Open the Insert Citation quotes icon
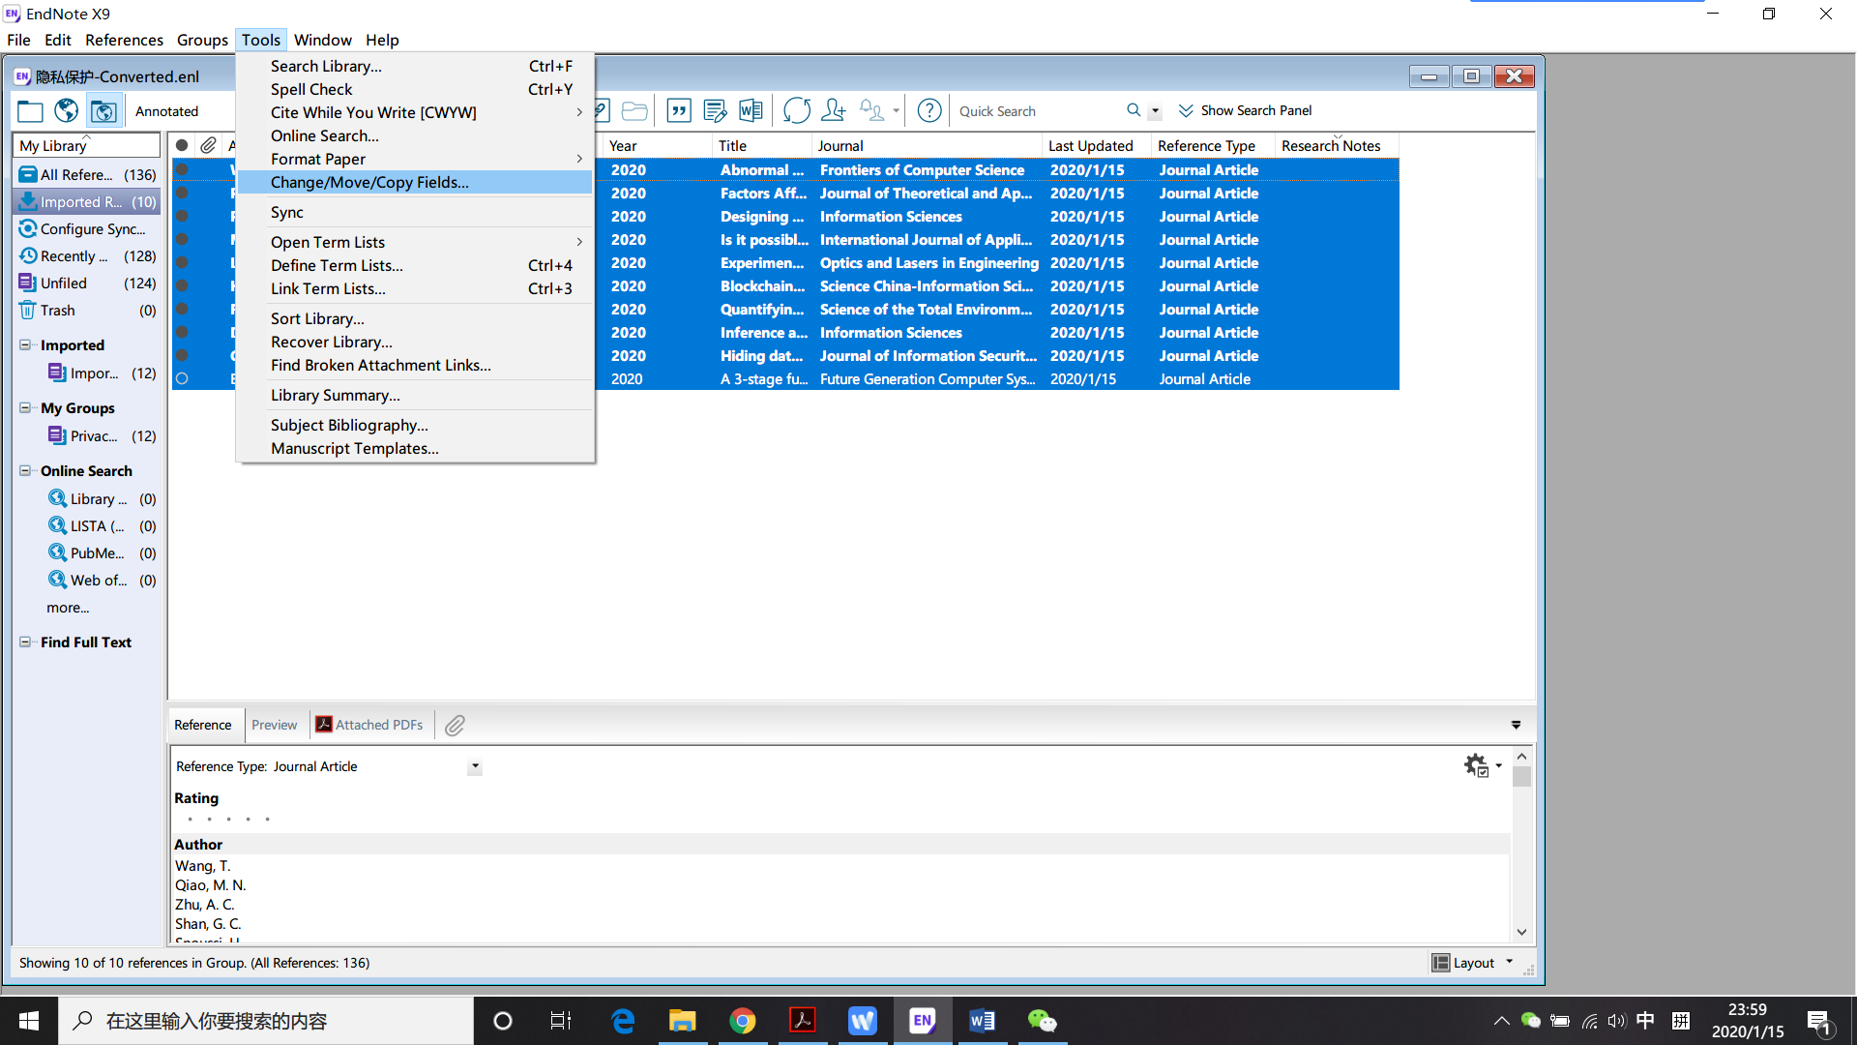 tap(679, 110)
